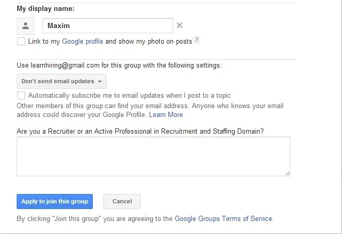Click the 'Maxim' display name field

click(x=107, y=26)
